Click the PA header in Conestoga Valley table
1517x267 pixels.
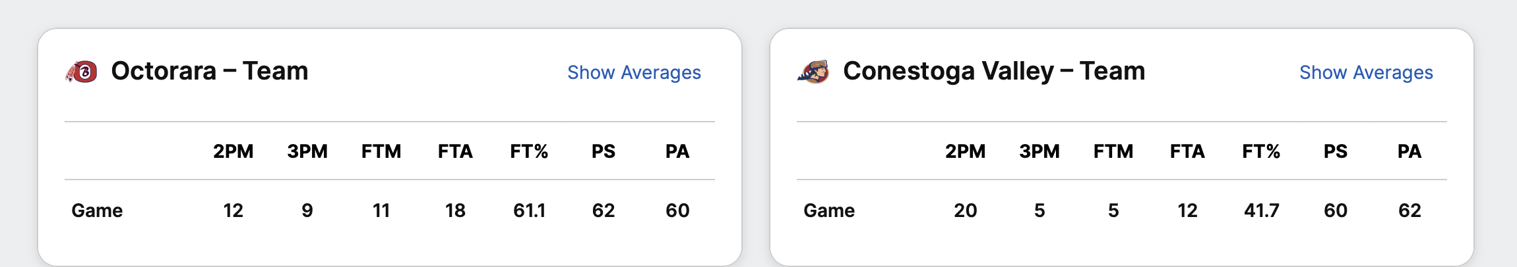[1409, 152]
